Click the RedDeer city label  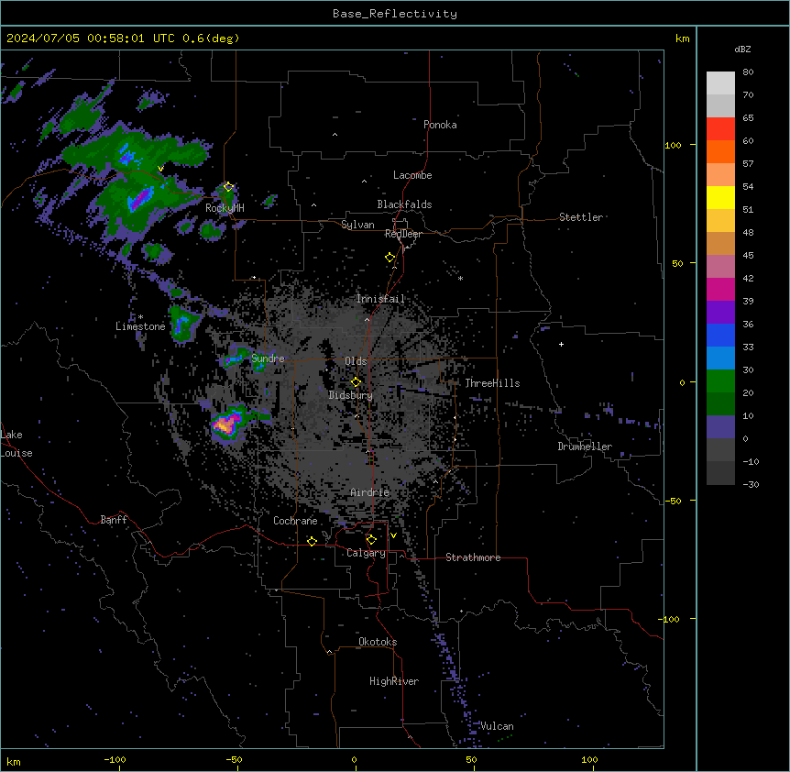403,234
